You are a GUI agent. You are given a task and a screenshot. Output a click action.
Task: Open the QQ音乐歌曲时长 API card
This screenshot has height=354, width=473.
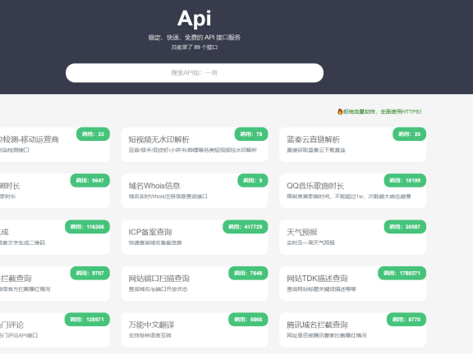[352, 191]
